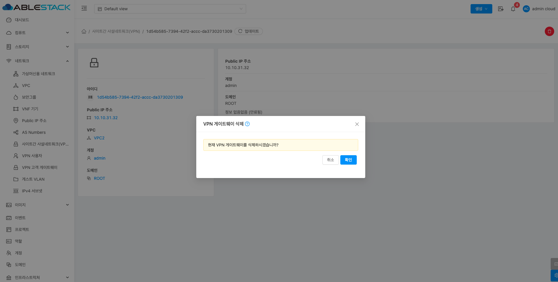Click the language translation icon
Screen dimensions: 558x282
[x=501, y=9]
